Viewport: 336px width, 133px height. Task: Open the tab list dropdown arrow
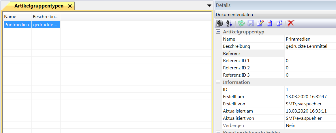(209, 6)
